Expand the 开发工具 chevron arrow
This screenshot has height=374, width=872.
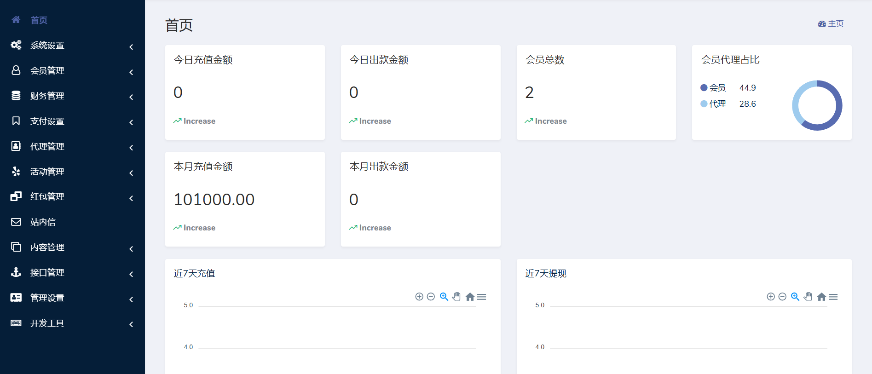132,324
